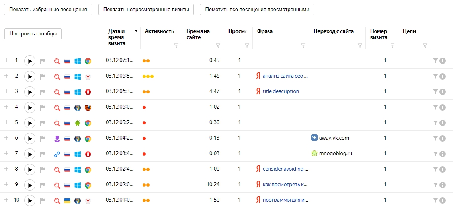
Task: Open Настроить столбцы settings
Action: point(33,34)
